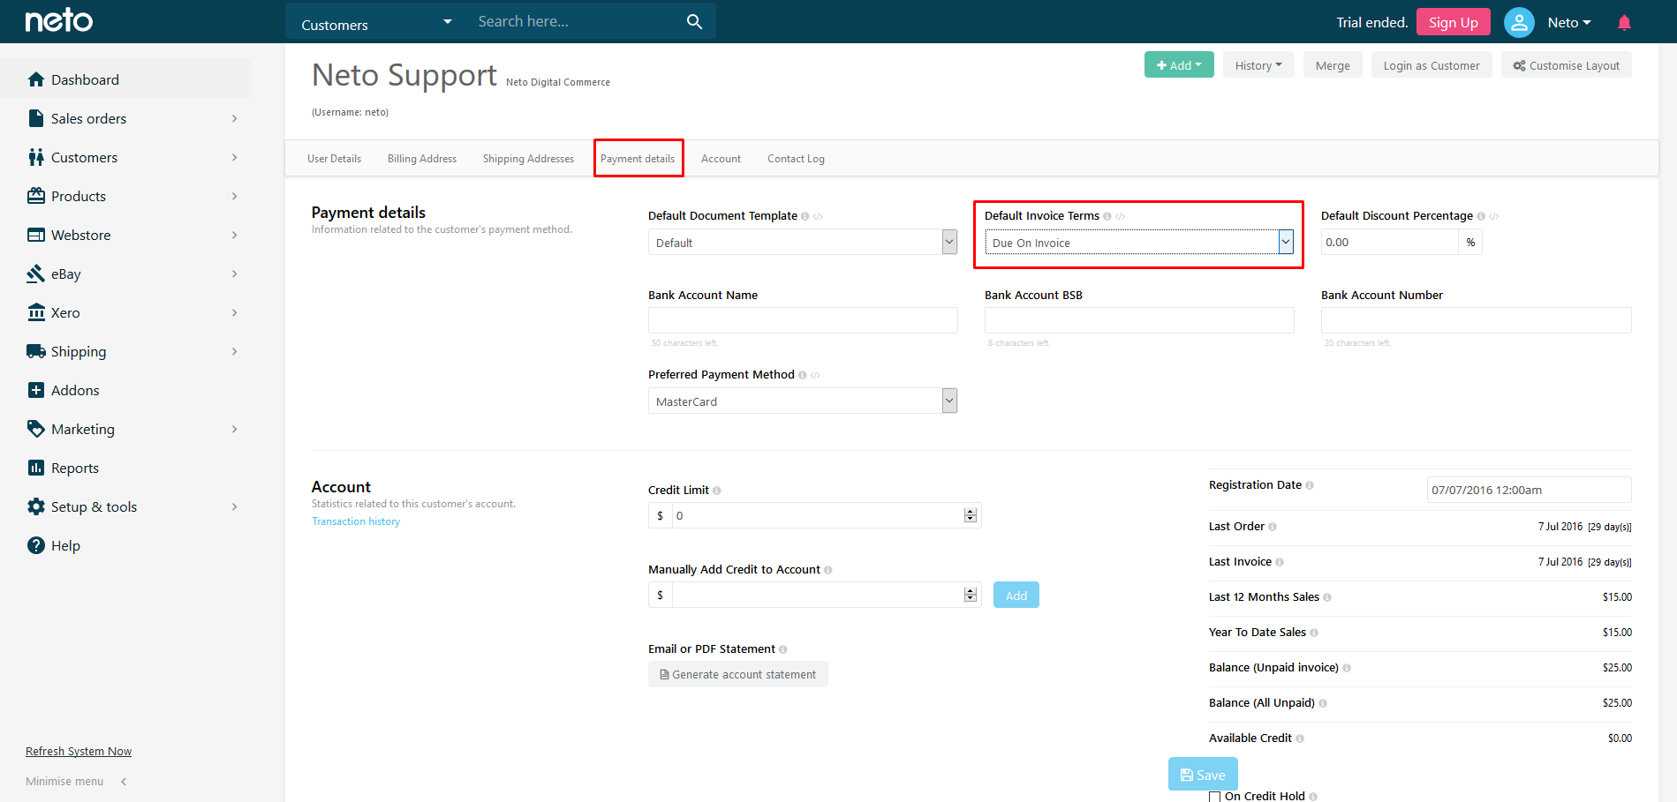Click the Default Discount Percentage field
The height and width of the screenshot is (802, 1677).
(1389, 242)
